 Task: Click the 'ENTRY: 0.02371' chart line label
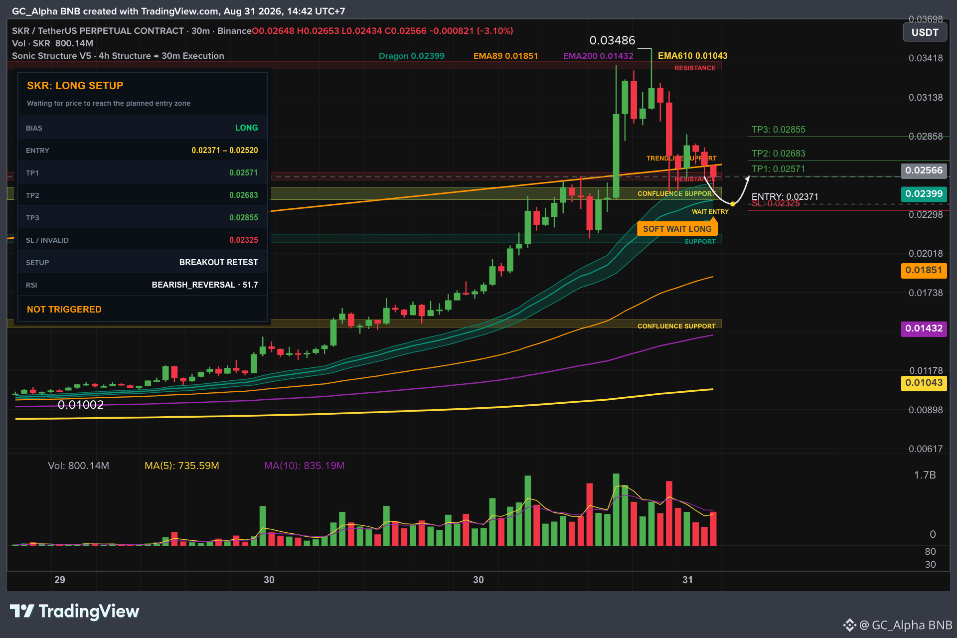(x=785, y=197)
